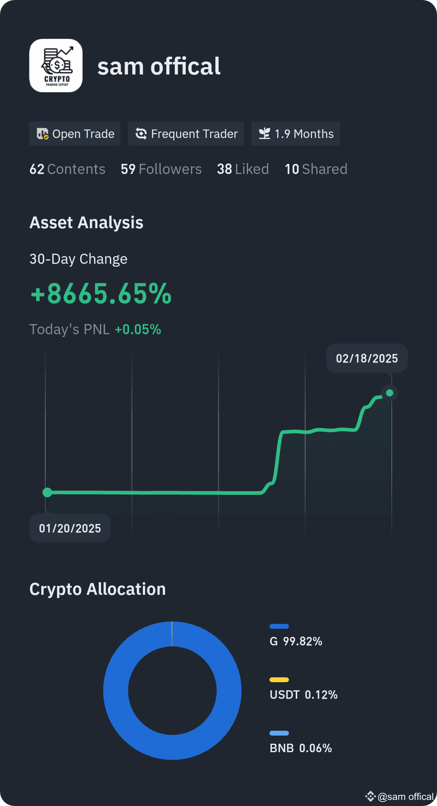Open the Crypto Allocation section
This screenshot has height=806, width=437.
point(98,589)
